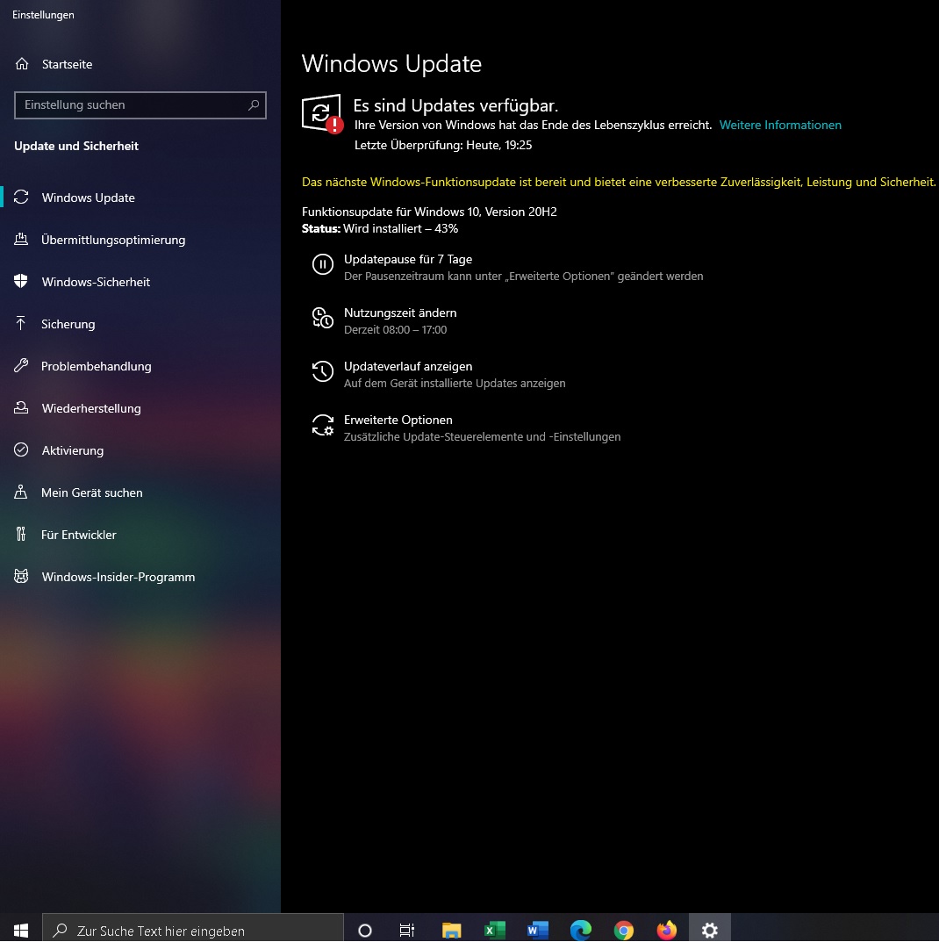Open Übermittlungsoptimierung settings
Screen dimensions: 939x942
click(x=112, y=240)
